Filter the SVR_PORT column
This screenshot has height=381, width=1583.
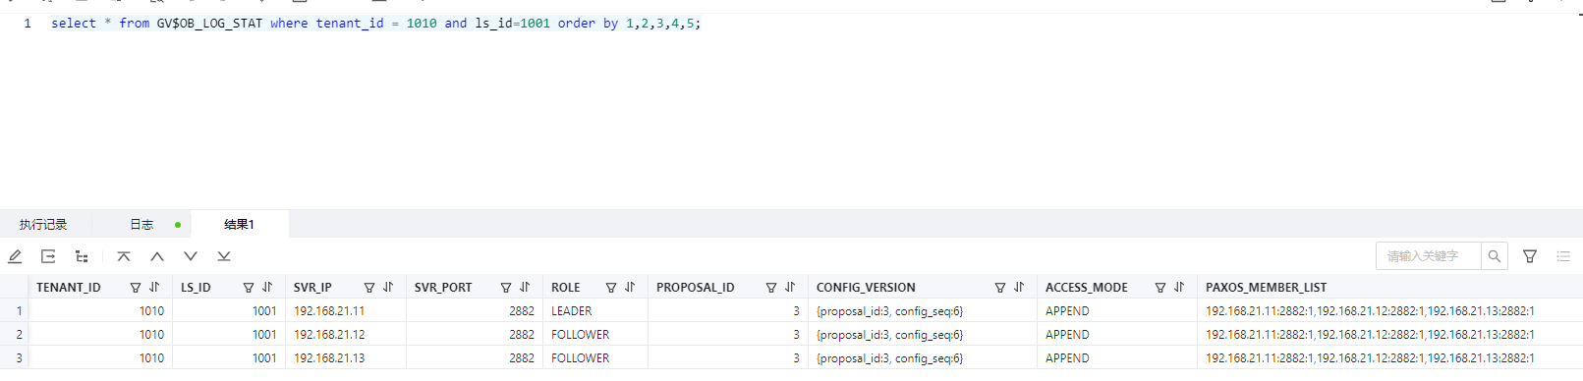(x=506, y=288)
